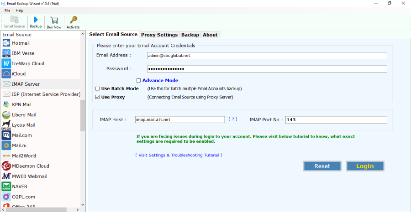Select NAVER email source

click(x=20, y=186)
